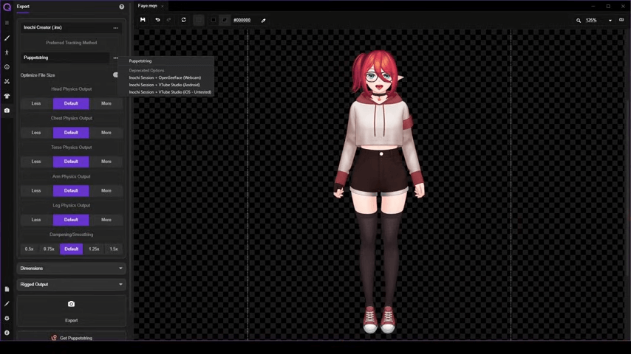Toggle the Optimize File Size switch
The width and height of the screenshot is (631, 354).
(116, 75)
